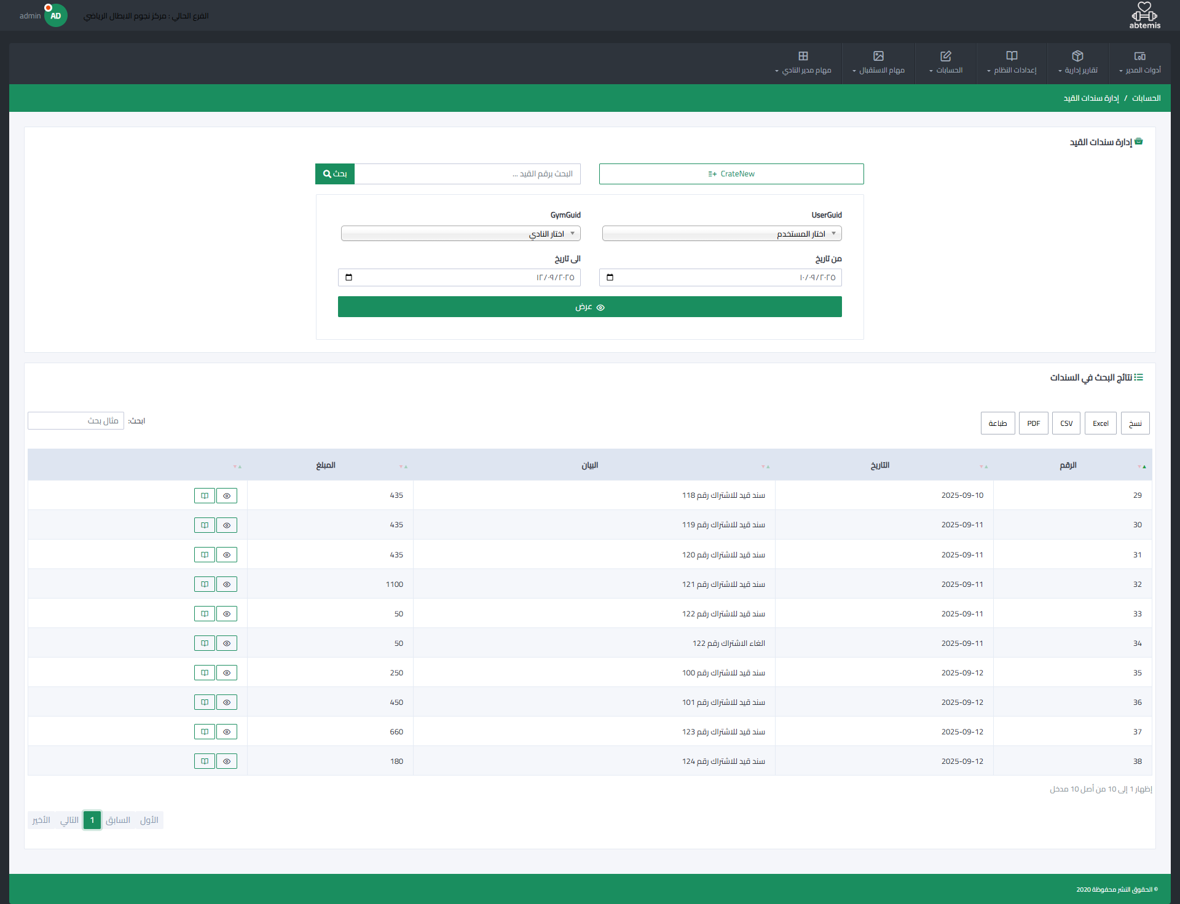Click the abtemis logo

1144,15
